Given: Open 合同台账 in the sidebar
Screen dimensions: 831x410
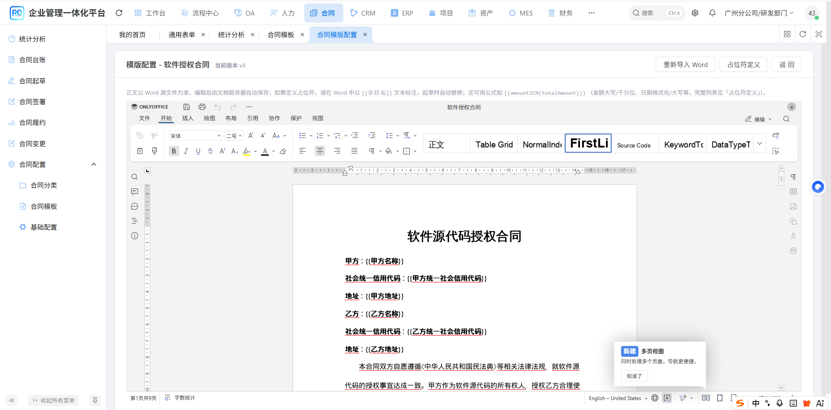Looking at the screenshot, I should 32,60.
